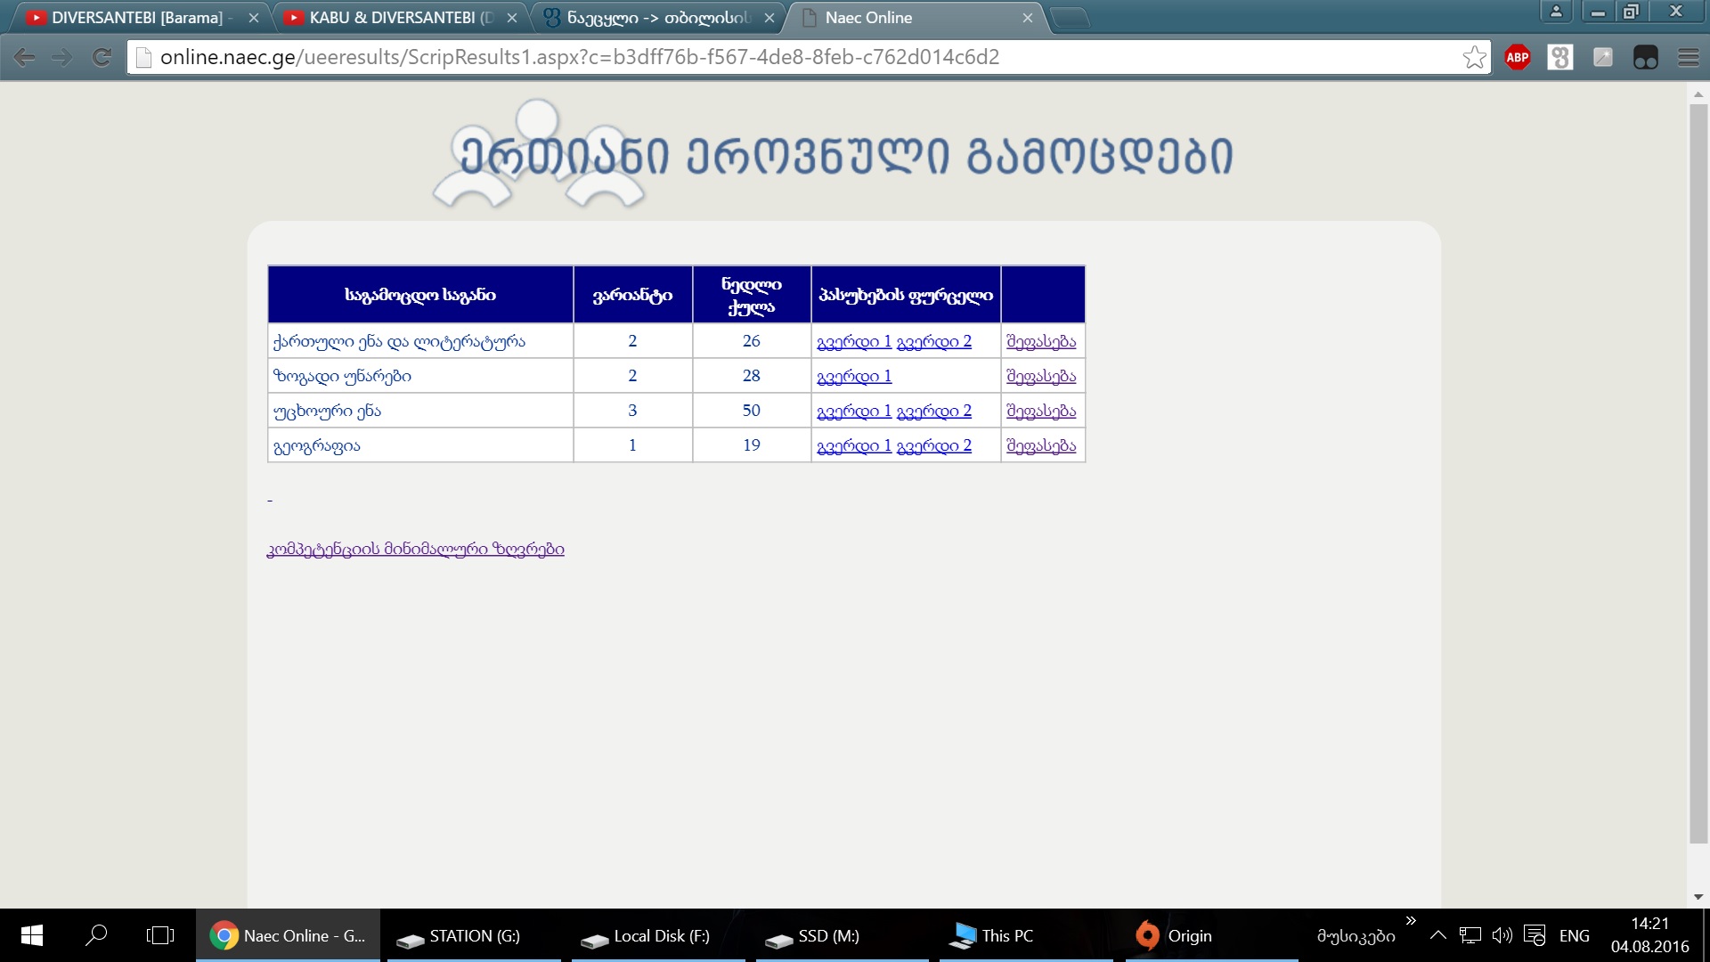
Task: Click the dark mask extension icon
Action: pos(1645,58)
